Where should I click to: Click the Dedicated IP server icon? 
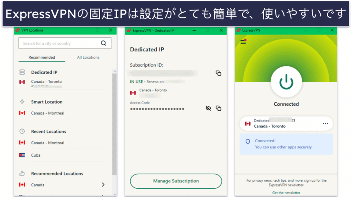22,72
